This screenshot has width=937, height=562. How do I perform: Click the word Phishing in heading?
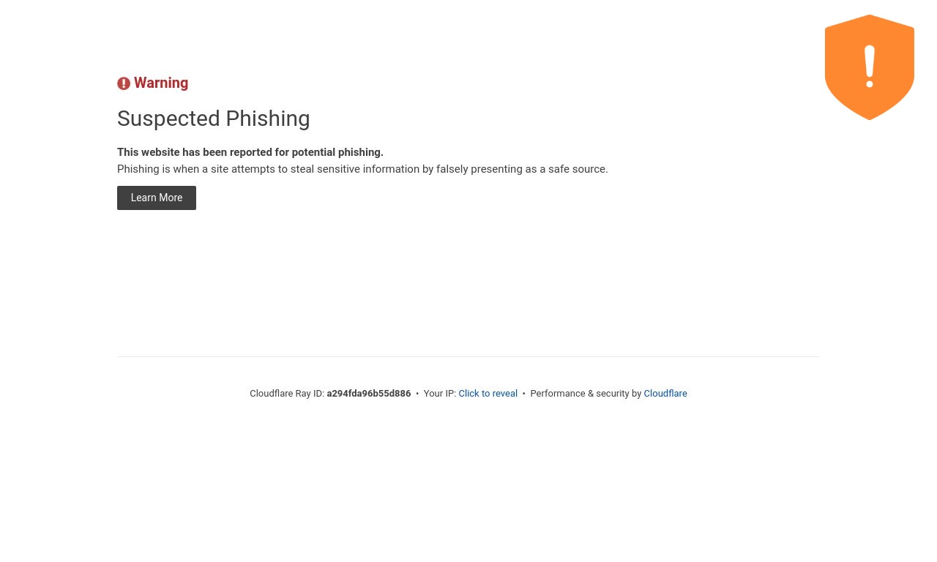268,119
